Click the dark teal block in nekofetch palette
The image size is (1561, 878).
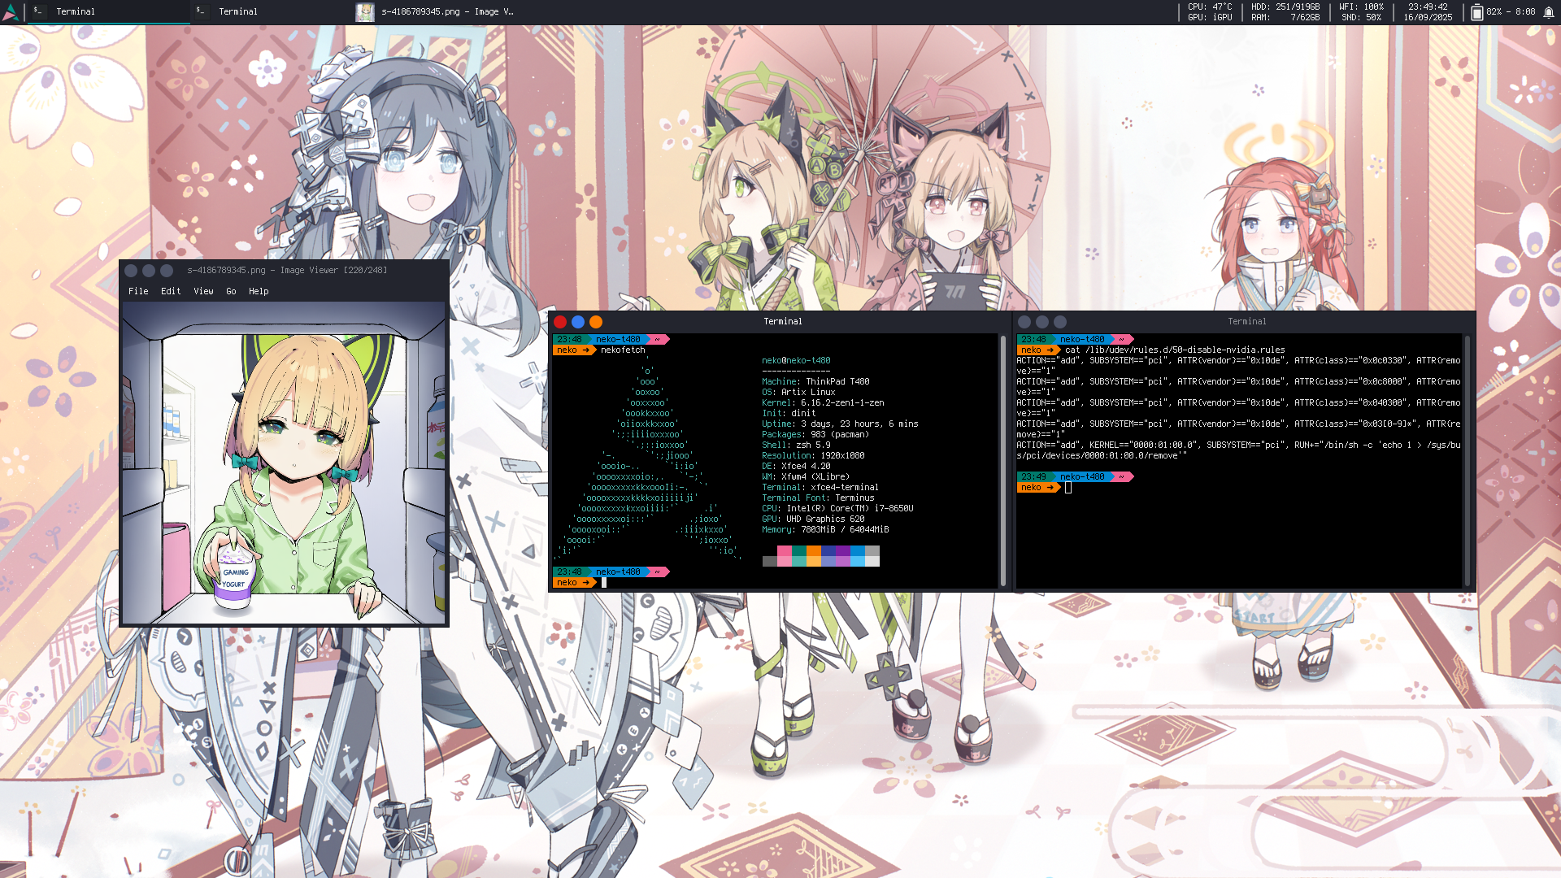798,551
